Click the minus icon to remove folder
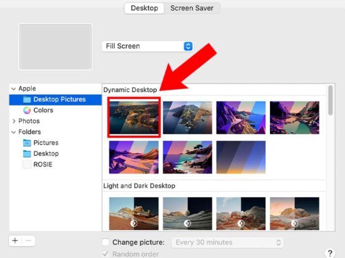The width and height of the screenshot is (345, 258). click(x=29, y=241)
